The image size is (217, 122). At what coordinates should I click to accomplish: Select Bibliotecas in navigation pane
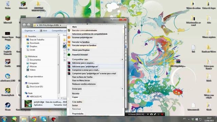click(x=33, y=57)
